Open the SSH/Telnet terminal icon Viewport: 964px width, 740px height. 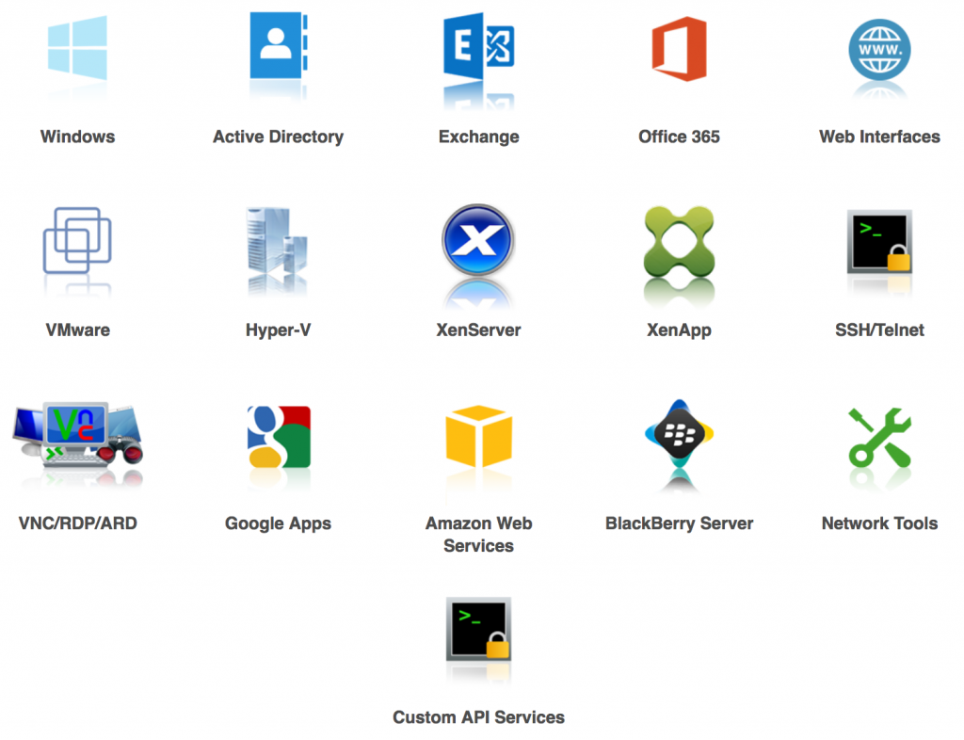880,242
